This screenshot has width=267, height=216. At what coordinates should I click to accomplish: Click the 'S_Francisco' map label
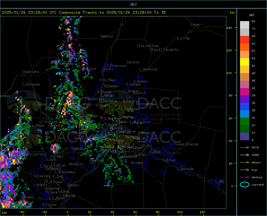[x=117, y=66]
